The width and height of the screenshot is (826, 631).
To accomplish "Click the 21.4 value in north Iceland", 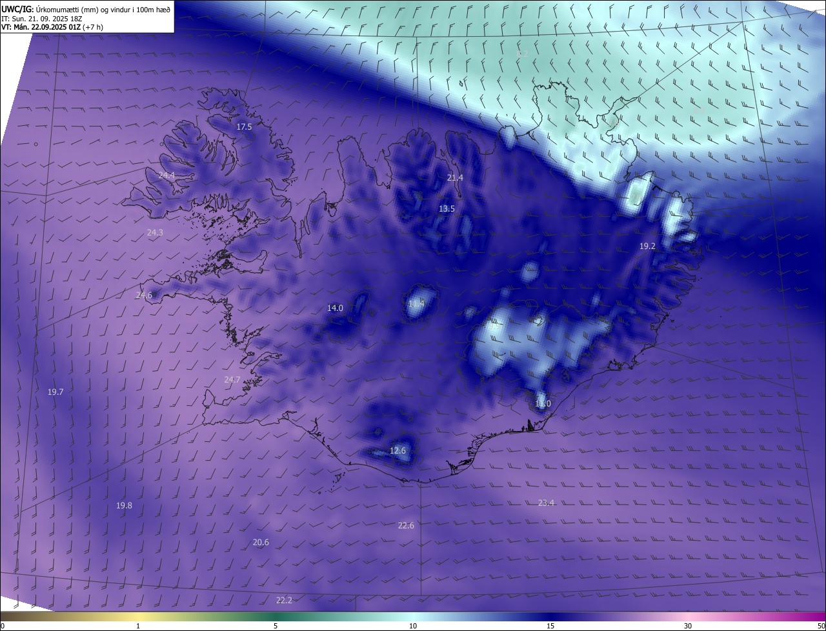I will point(455,177).
